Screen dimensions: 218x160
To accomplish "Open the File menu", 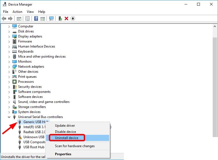I will tap(6, 12).
